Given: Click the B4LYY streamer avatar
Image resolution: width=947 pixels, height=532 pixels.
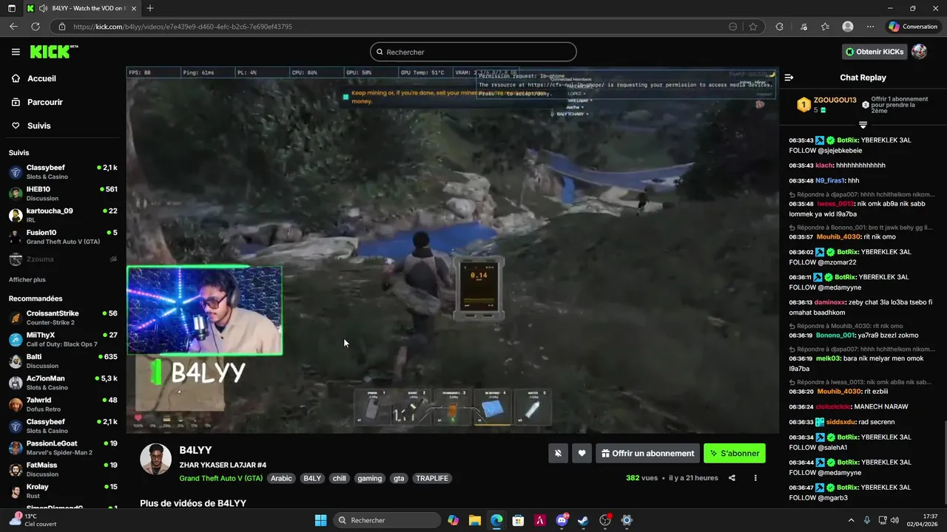Looking at the screenshot, I should (156, 460).
